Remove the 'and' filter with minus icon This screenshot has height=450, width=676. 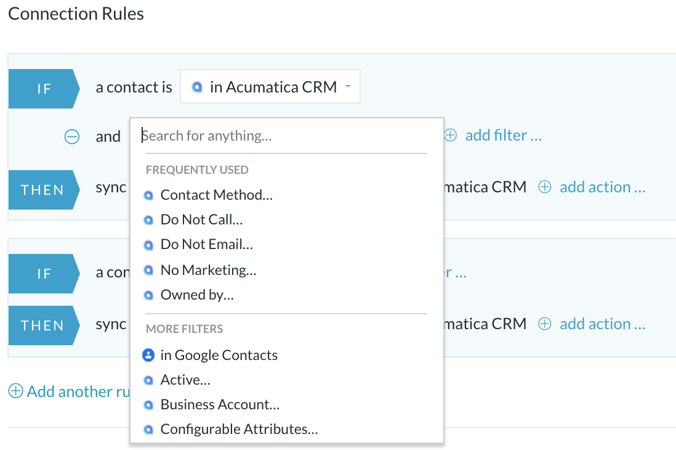click(72, 136)
